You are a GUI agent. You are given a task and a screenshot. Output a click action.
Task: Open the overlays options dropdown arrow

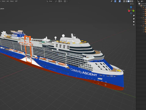[x=122, y=1]
